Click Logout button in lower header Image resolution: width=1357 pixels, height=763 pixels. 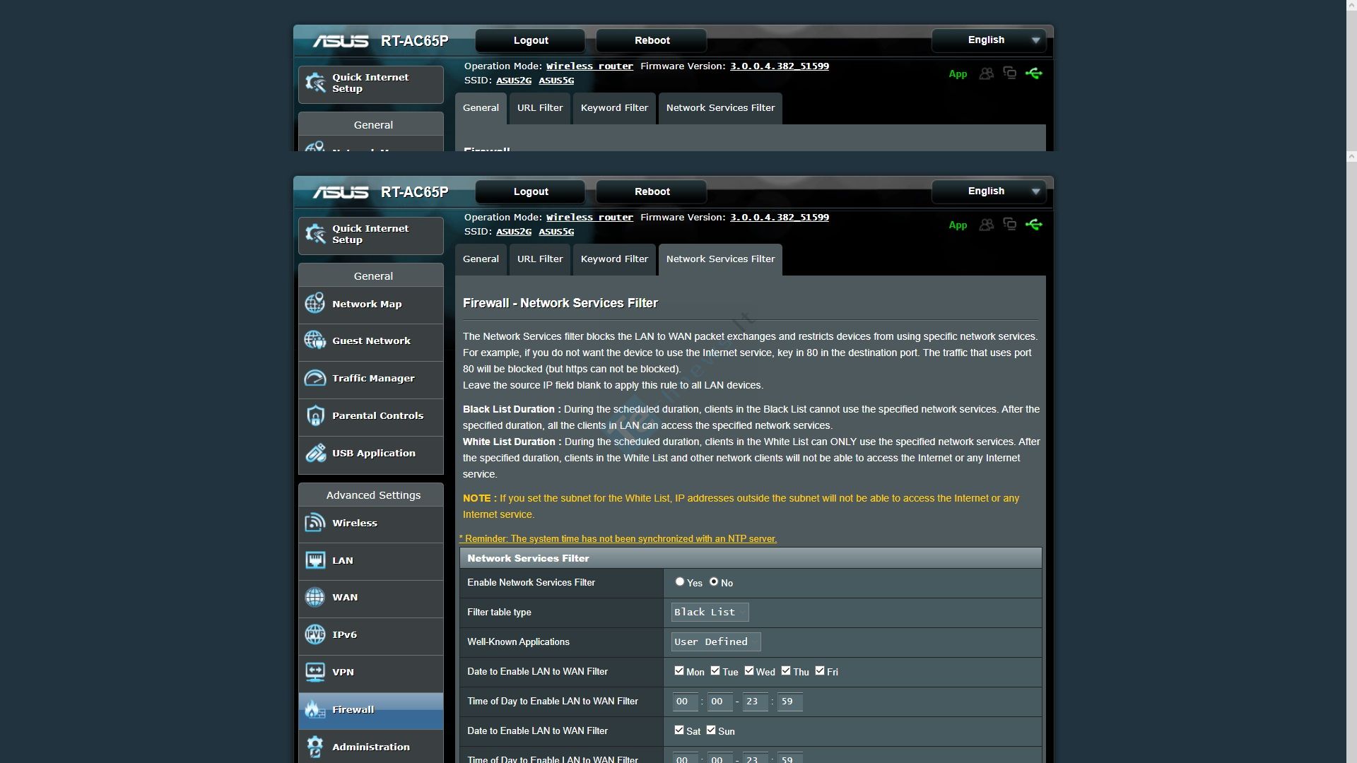[x=530, y=191]
